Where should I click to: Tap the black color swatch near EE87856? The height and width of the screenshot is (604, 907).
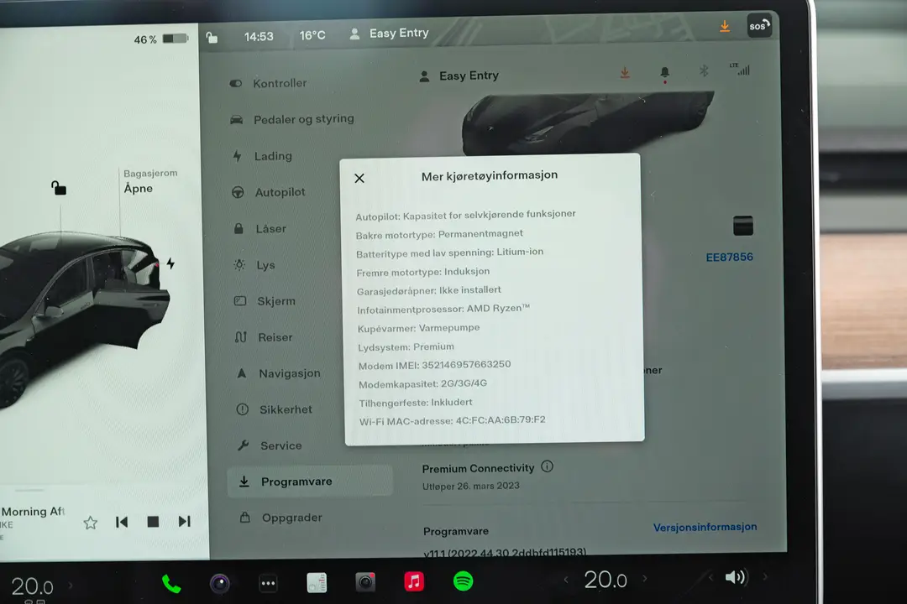click(x=743, y=226)
